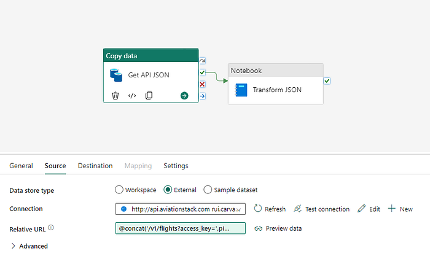Screen dimensions: 430x275
Task: Click the Connection label
Action: [x=26, y=209]
